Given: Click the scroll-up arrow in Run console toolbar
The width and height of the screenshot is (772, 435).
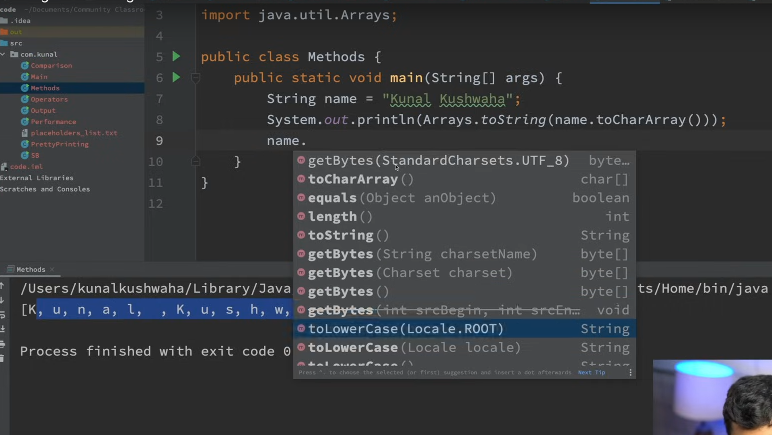Looking at the screenshot, I should tap(2, 286).
